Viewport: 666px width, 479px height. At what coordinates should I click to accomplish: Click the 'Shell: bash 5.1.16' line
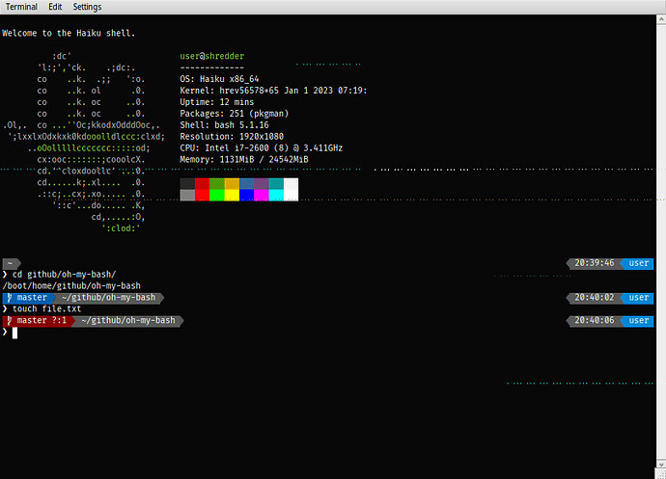[224, 124]
